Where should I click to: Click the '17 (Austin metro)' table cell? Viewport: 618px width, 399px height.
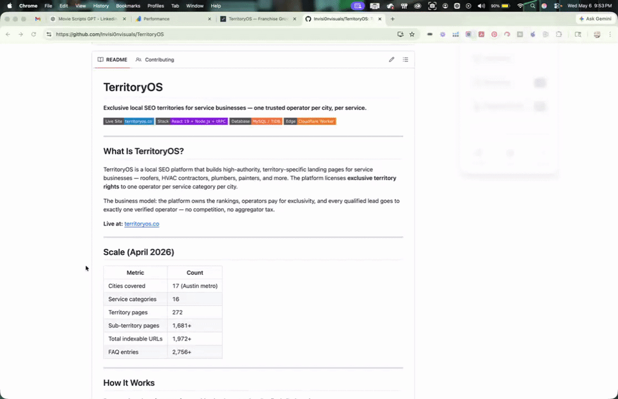195,286
